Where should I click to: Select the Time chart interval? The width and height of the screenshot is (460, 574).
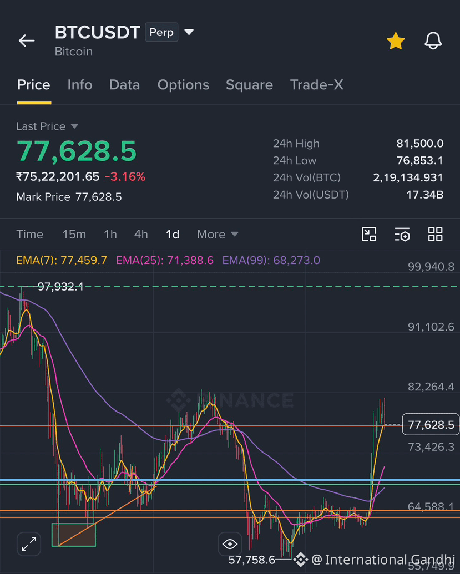point(29,234)
